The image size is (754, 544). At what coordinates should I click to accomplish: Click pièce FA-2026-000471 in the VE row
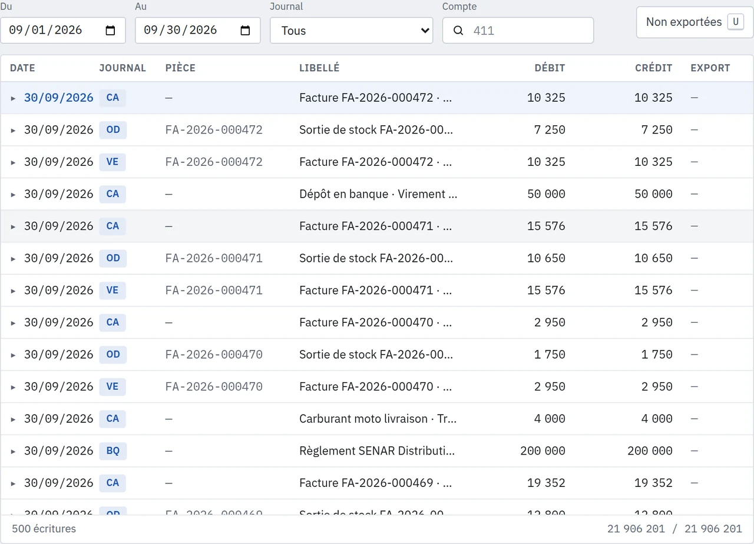click(214, 291)
